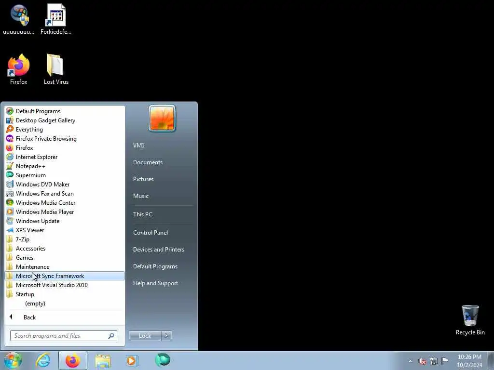Launch Desktop Gadget Gallery

click(x=65, y=120)
